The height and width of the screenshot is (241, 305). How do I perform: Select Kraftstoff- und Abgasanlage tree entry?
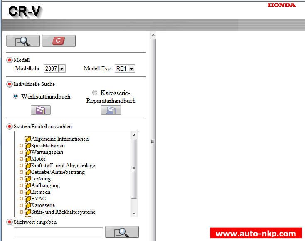[x=63, y=166]
